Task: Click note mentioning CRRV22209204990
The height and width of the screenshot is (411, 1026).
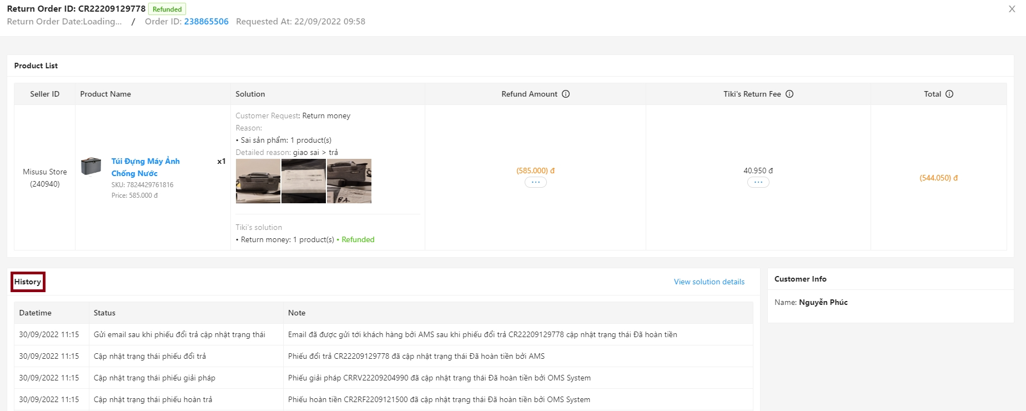Action: pyautogui.click(x=439, y=378)
